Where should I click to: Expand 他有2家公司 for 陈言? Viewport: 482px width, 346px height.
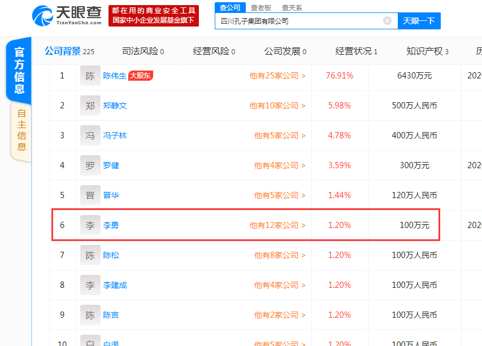pyautogui.click(x=280, y=315)
